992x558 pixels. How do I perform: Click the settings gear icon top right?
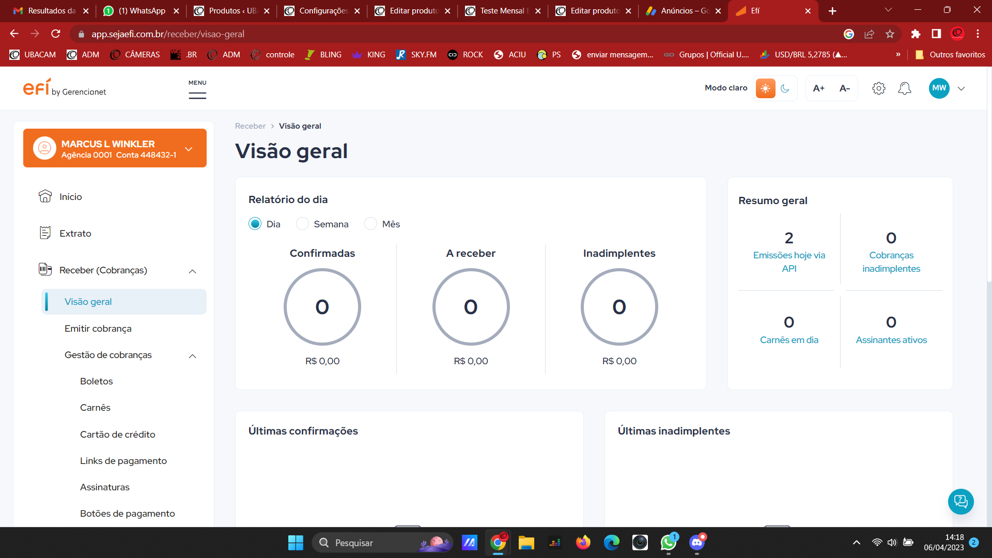(x=879, y=88)
